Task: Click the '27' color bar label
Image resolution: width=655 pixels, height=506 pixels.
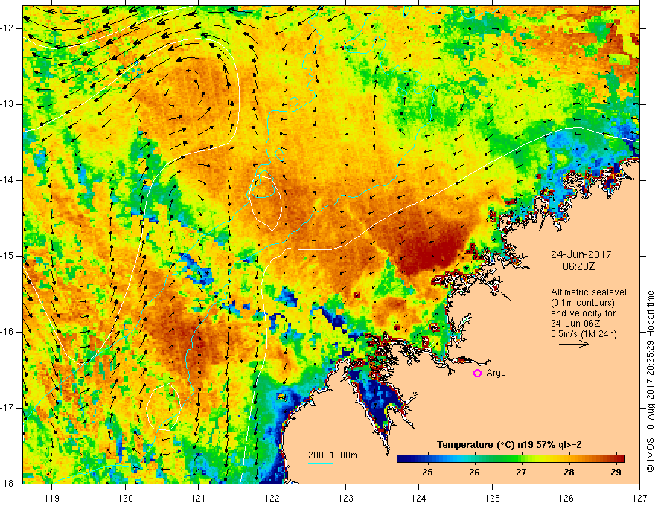Action: click(521, 473)
